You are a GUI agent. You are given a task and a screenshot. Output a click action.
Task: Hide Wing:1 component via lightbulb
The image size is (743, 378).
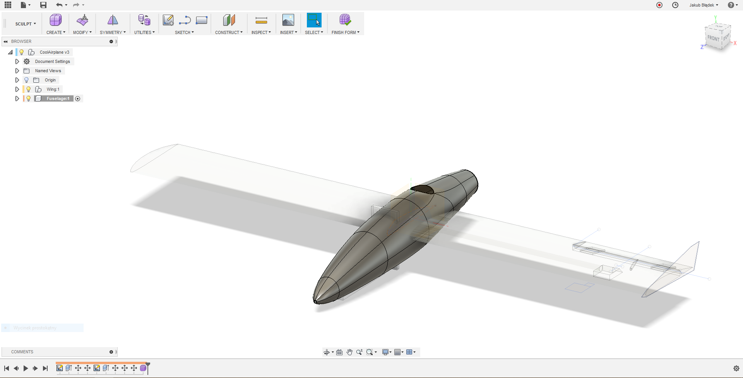[28, 89]
